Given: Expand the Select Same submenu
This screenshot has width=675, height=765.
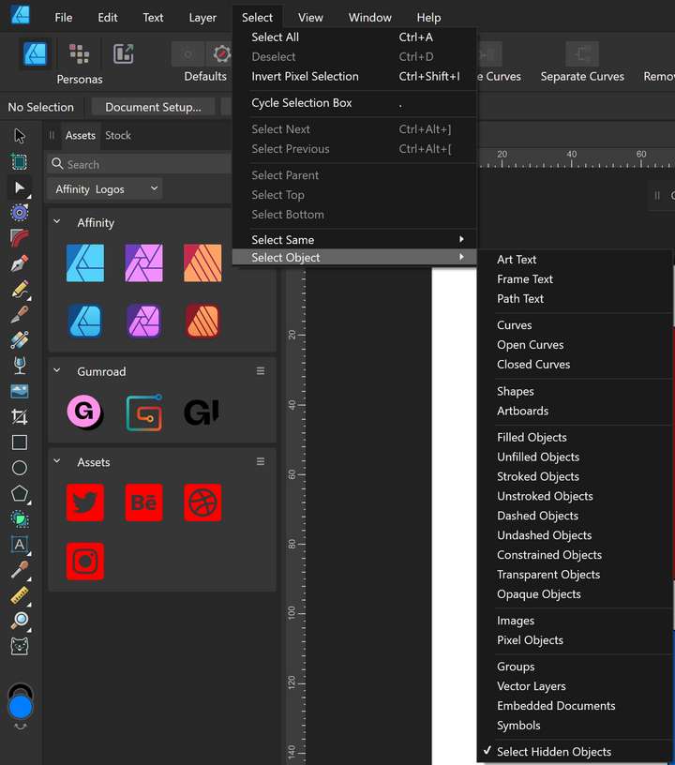Looking at the screenshot, I should 354,240.
